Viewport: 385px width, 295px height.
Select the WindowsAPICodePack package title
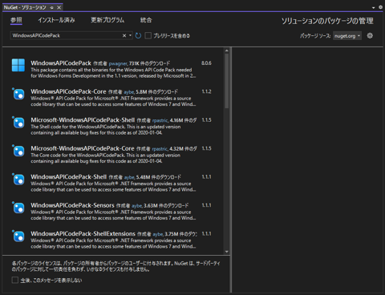(x=61, y=63)
